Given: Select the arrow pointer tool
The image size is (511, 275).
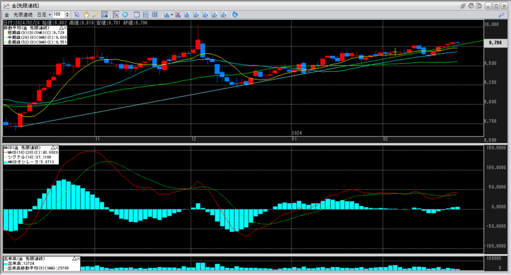Looking at the screenshot, I should click(76, 14).
